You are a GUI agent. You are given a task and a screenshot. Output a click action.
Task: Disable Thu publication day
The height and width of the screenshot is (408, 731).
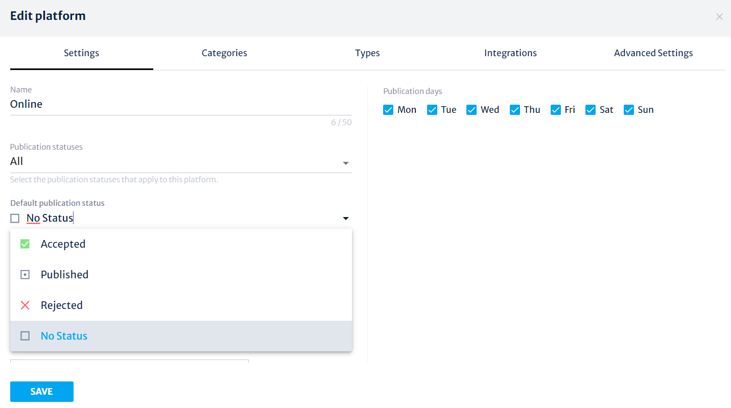coord(515,110)
